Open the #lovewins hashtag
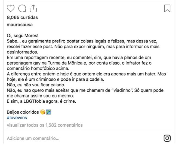The image size is (185, 152). (x=17, y=118)
